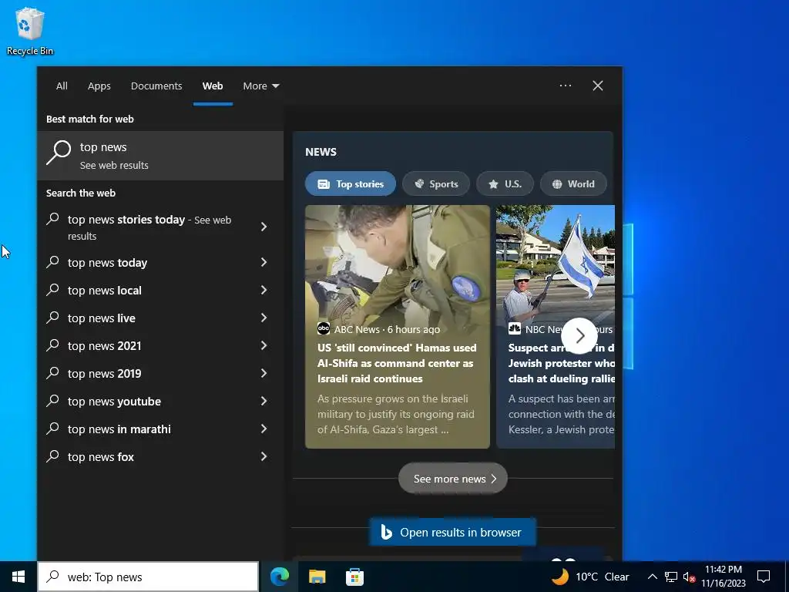Open the More dropdown in search tabs
The width and height of the screenshot is (789, 592).
click(260, 86)
